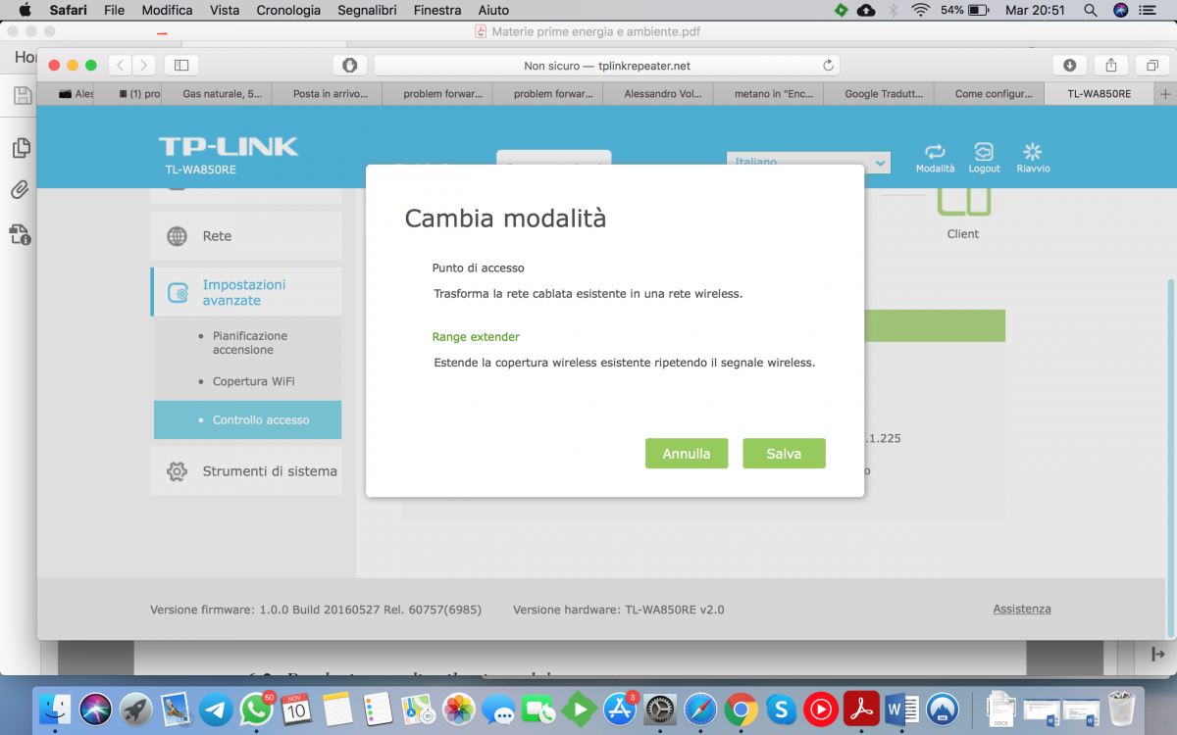1177x735 pixels.
Task: Collapse the Impostazioni avanzate section
Action: 245,292
